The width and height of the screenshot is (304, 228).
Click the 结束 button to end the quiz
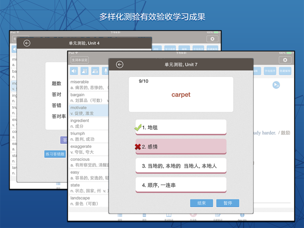[x=202, y=203]
